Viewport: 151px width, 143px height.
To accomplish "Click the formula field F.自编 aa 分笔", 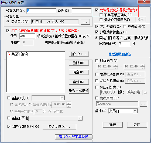I will [x=55, y=22].
